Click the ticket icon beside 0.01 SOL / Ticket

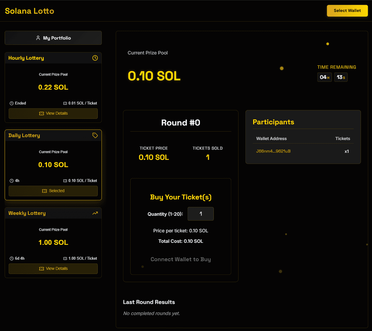coord(65,103)
